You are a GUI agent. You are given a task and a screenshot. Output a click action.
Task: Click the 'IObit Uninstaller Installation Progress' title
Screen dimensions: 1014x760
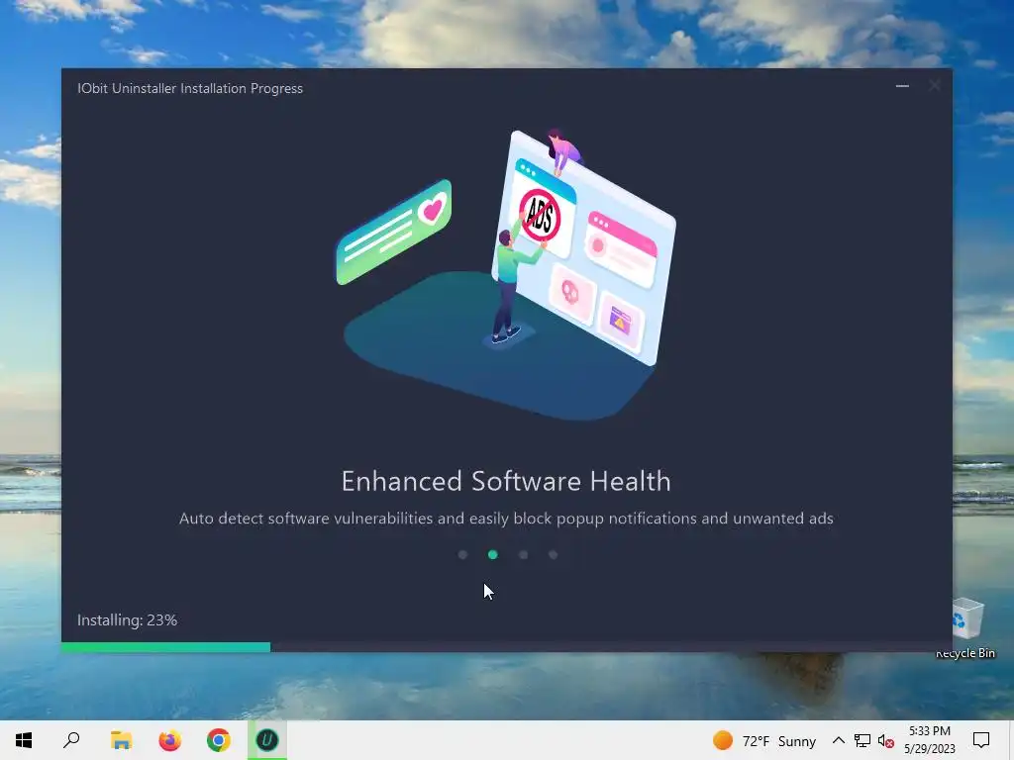point(190,88)
